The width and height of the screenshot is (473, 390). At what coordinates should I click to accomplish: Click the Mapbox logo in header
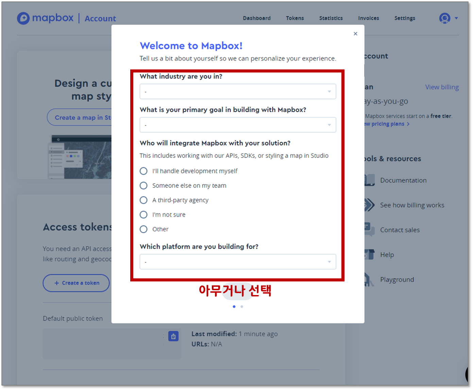tap(45, 18)
